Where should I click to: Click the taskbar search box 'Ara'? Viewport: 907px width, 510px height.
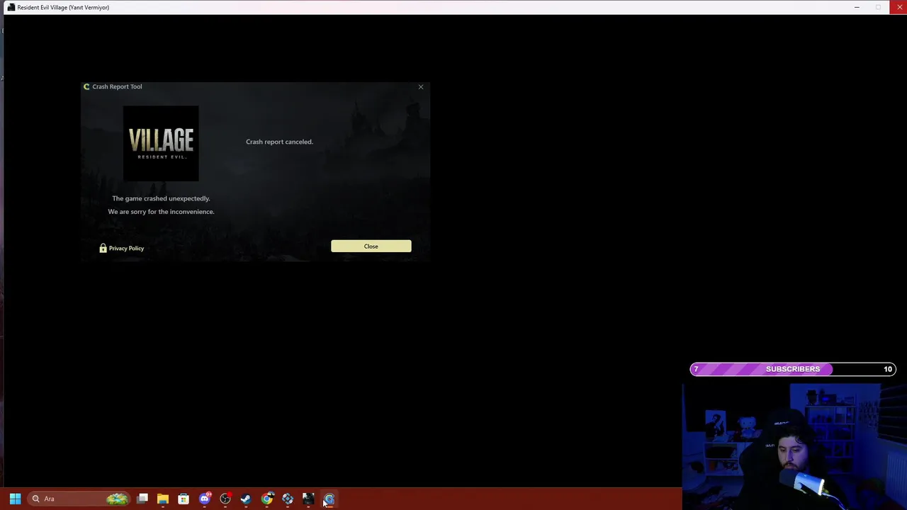pyautogui.click(x=79, y=499)
